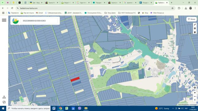Open the chat messages icon in the sidebar
Screen dimensions: 198x111
point(4,102)
